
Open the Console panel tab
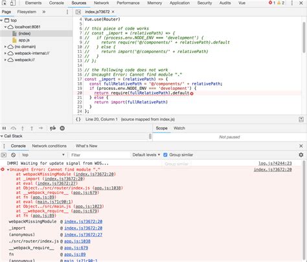pos(56,3)
